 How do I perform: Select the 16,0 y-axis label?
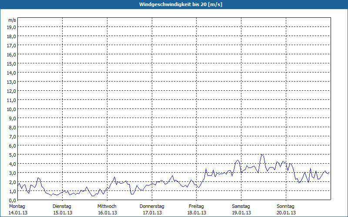[x=11, y=55]
